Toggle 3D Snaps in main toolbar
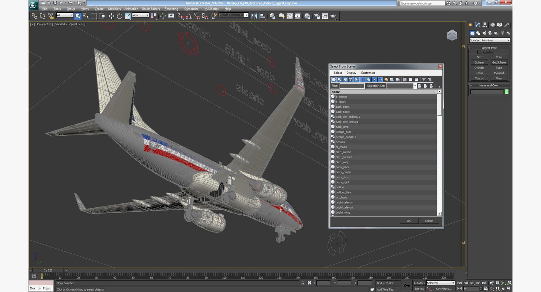The height and width of the screenshot is (292, 541). click(x=181, y=16)
